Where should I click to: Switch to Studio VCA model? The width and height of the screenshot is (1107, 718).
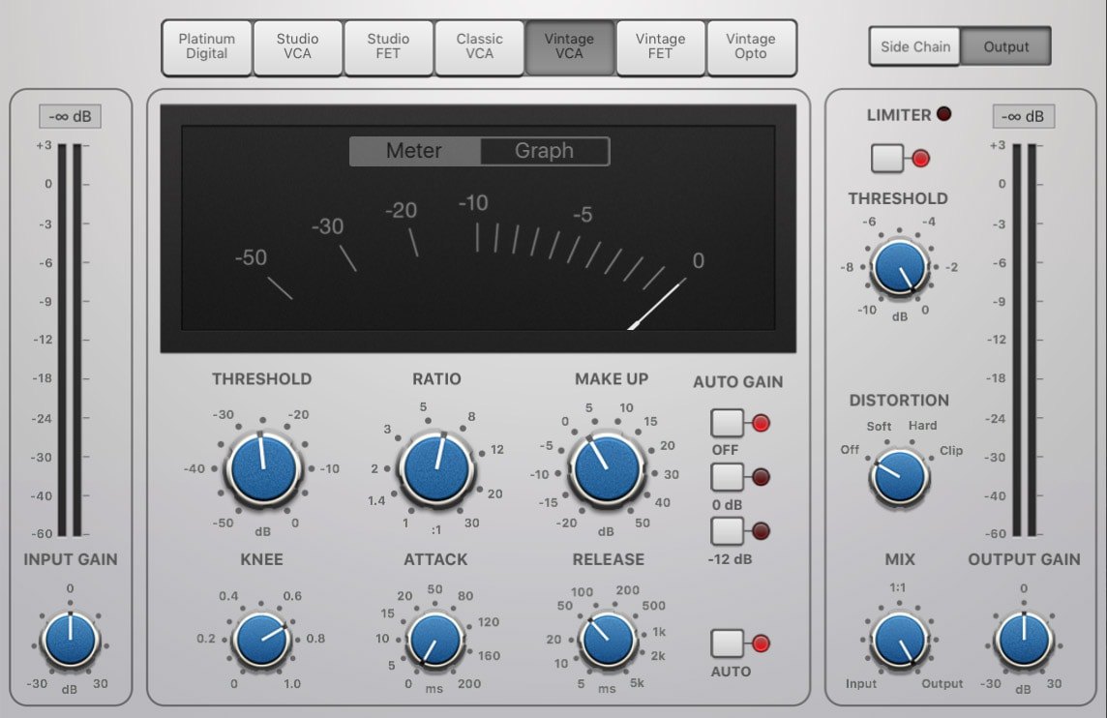pyautogui.click(x=297, y=46)
